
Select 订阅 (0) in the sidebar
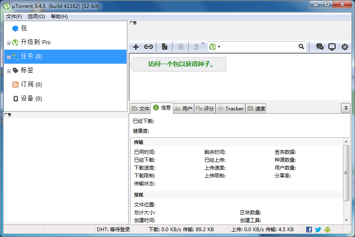pos(31,84)
